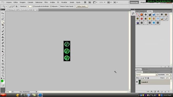Select the Camada 0 layer
The image size is (173, 97).
click(x=153, y=82)
